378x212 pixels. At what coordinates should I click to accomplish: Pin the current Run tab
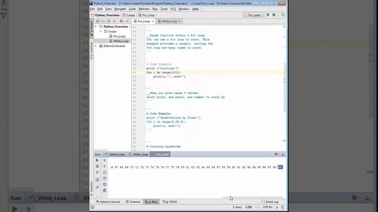[97, 187]
